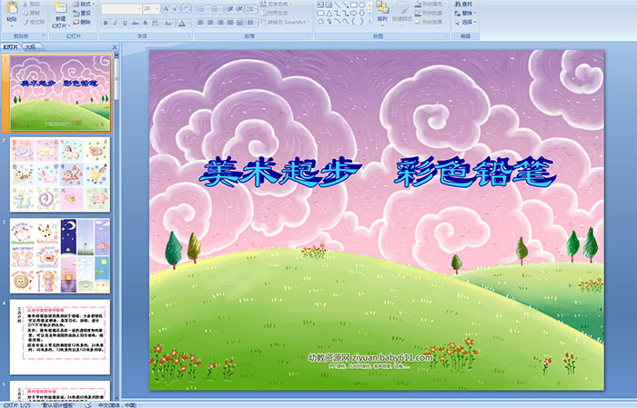The image size is (637, 408).
Task: Open the font color A swatch
Action: pyautogui.click(x=183, y=23)
